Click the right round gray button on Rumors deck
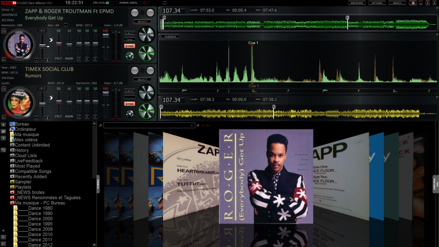 (x=150, y=71)
